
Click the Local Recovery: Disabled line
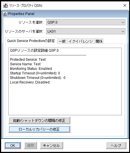[30, 82]
